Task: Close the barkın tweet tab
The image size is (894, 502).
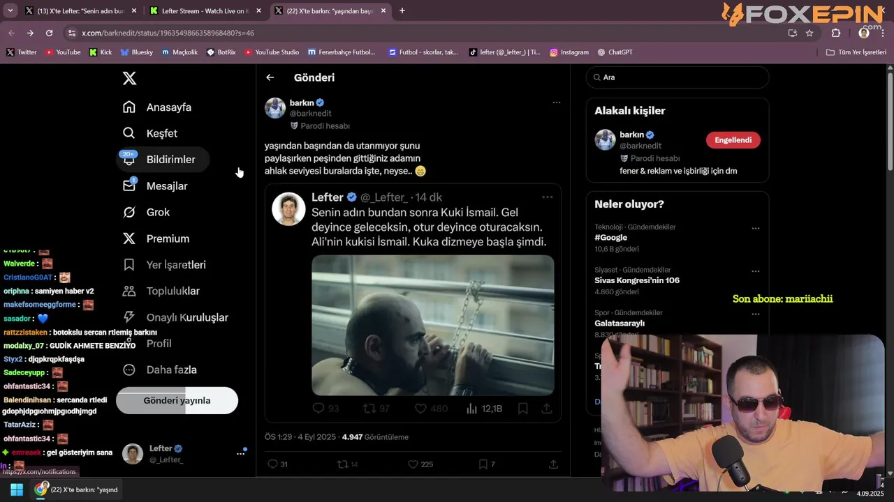Action: [383, 11]
